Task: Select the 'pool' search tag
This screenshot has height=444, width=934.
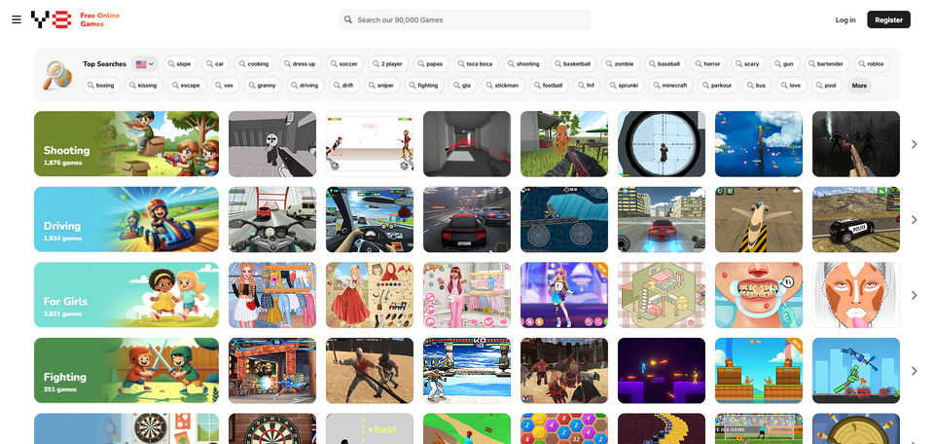Action: (827, 86)
